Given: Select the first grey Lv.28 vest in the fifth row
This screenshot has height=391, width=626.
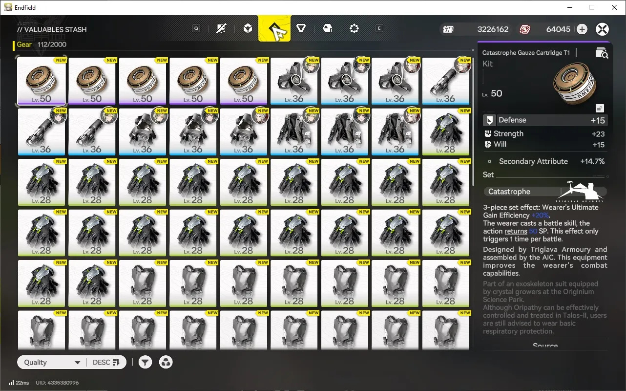Looking at the screenshot, I should (143, 283).
